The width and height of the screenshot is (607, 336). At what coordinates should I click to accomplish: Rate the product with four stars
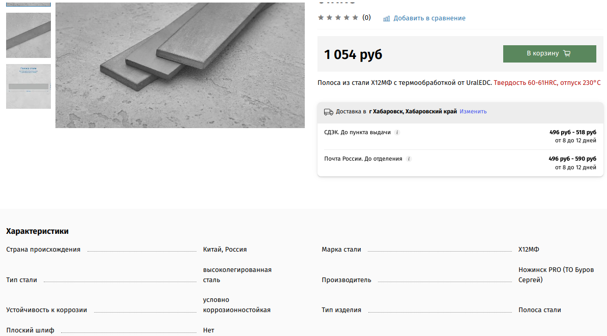(x=347, y=17)
